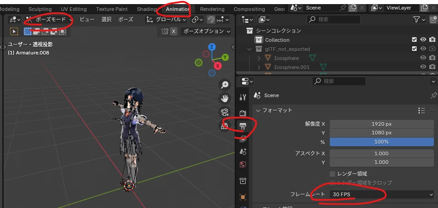The image size is (438, 208).
Task: Click the X-axis mirror butterfly icon
Action: coord(165,31)
